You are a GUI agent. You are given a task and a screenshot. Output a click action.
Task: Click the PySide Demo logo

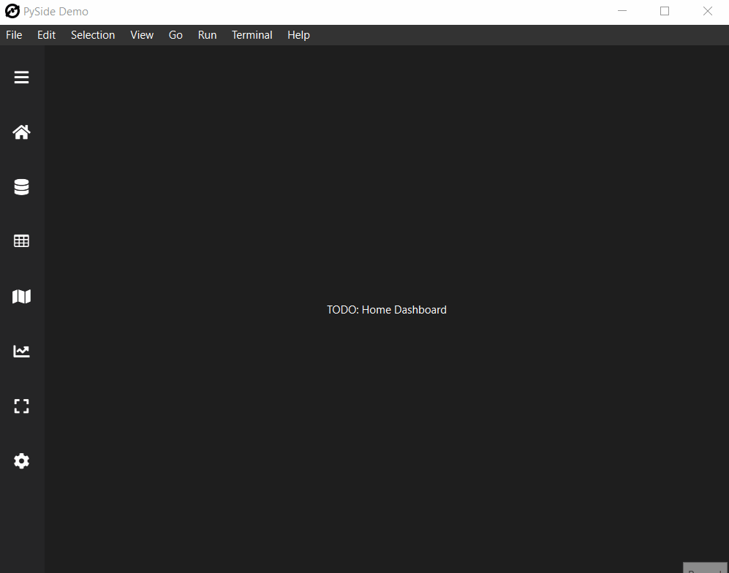pyautogui.click(x=12, y=11)
